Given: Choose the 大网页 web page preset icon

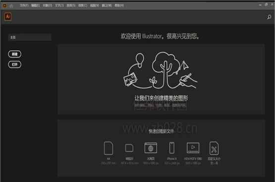Looking at the screenshot, I should coord(151,148).
